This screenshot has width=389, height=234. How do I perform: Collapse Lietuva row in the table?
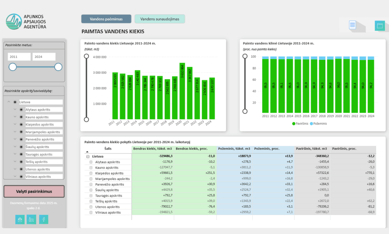(x=88, y=157)
